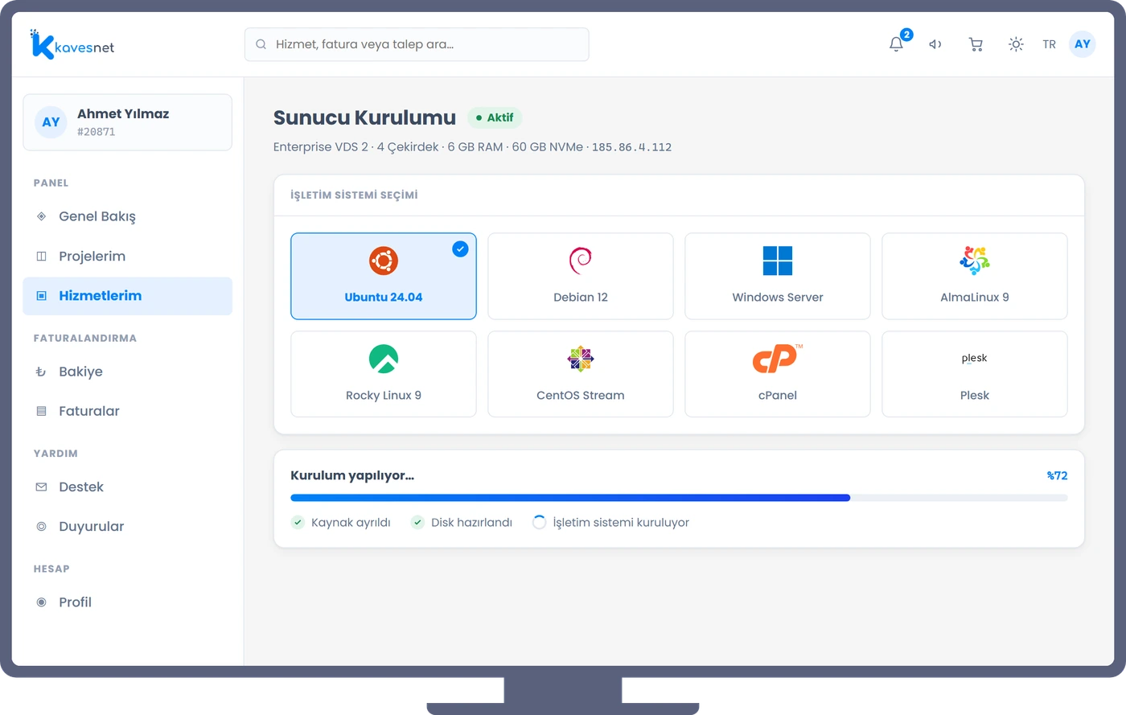Select the AlmaLinux 9 card

975,276
